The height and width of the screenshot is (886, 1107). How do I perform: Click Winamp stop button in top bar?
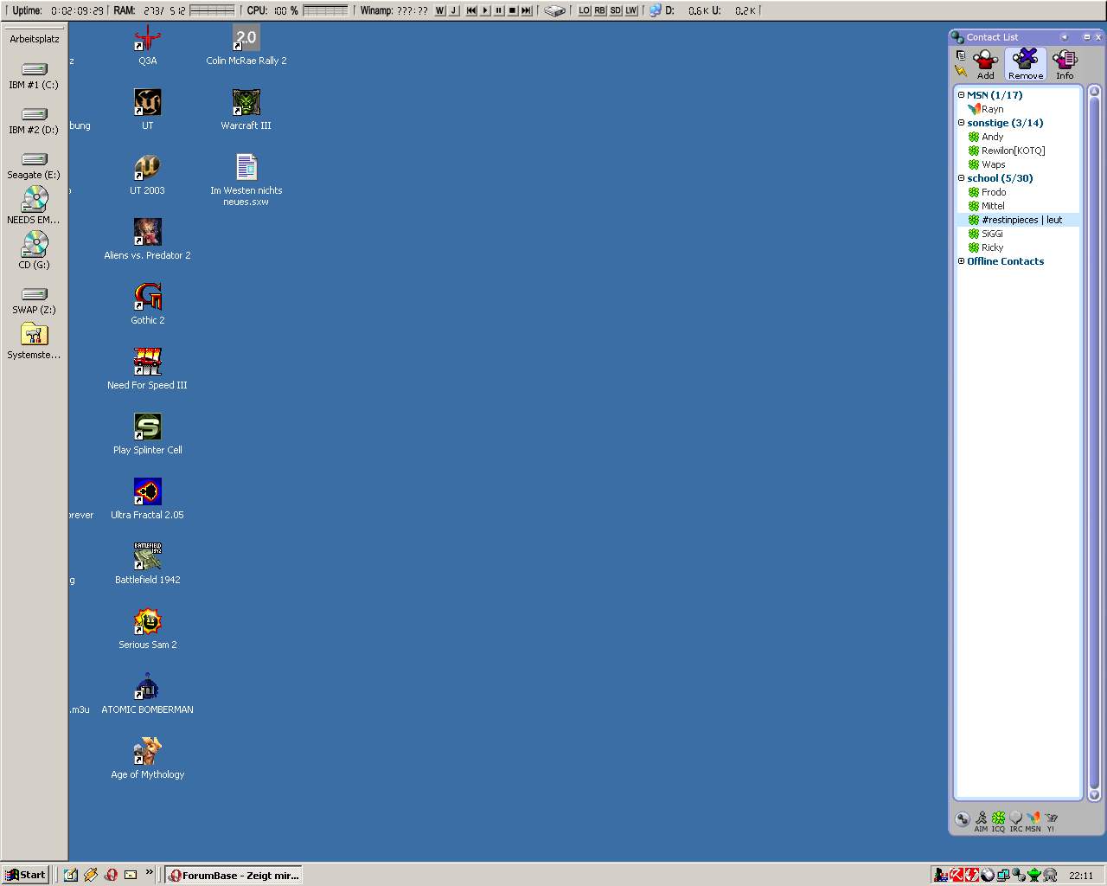pyautogui.click(x=513, y=10)
